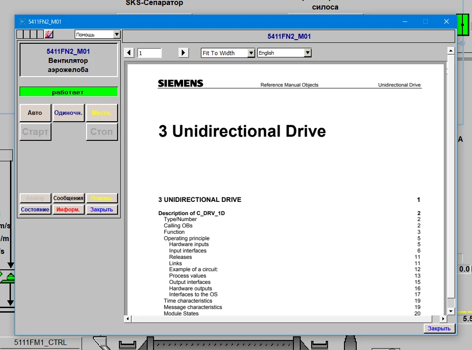
Task: Click the page number input field
Action: tap(149, 53)
